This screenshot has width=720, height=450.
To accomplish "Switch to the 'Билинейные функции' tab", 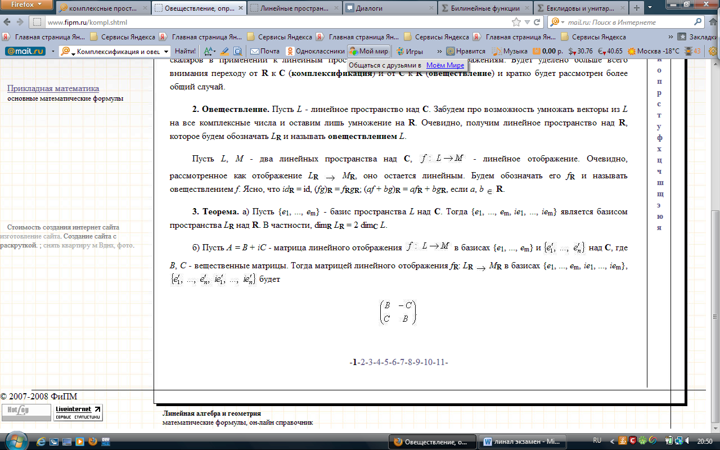I will (x=485, y=8).
